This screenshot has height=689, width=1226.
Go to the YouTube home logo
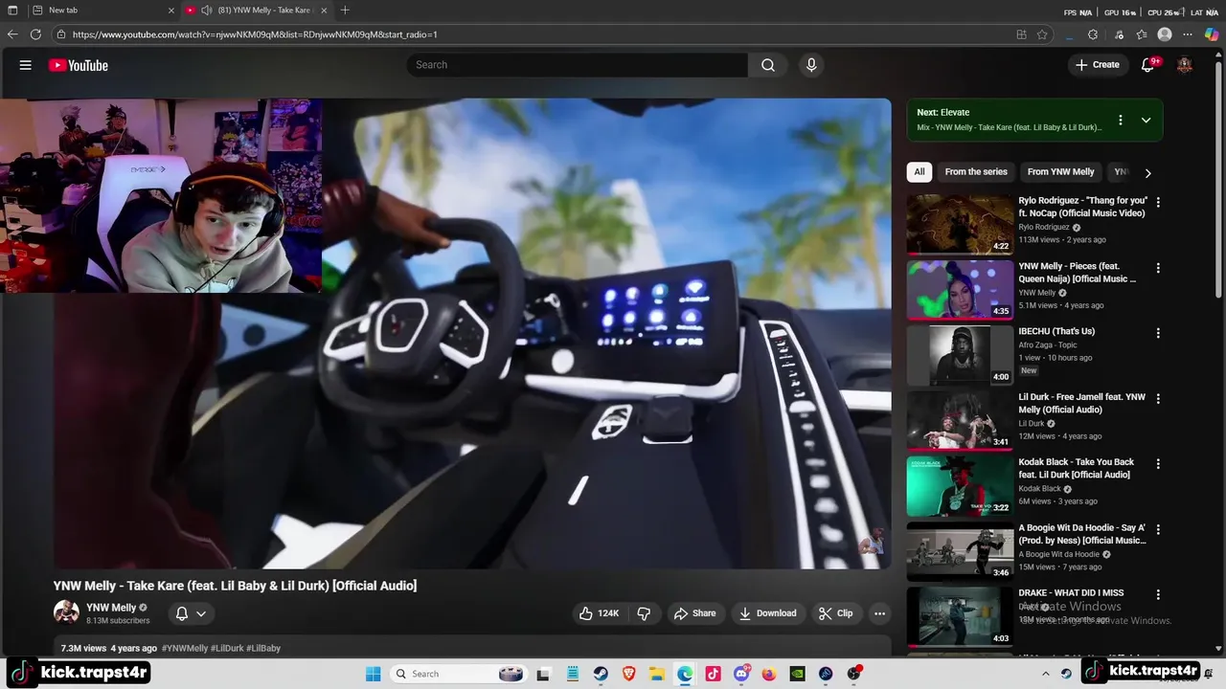click(79, 65)
